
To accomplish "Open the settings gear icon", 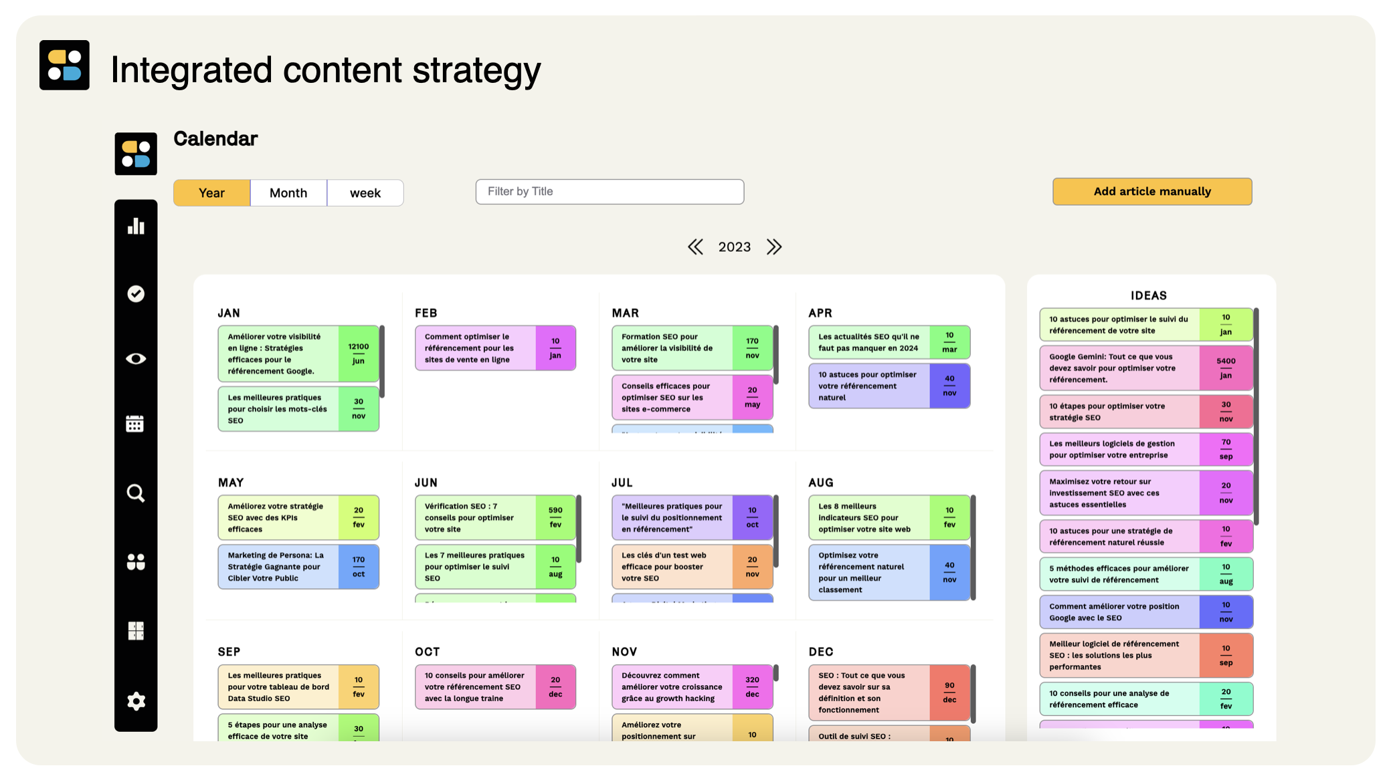I will point(136,701).
